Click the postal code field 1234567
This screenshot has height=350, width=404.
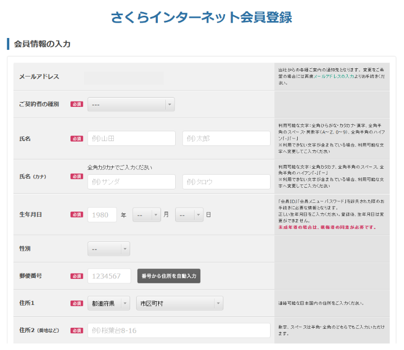pyautogui.click(x=109, y=276)
